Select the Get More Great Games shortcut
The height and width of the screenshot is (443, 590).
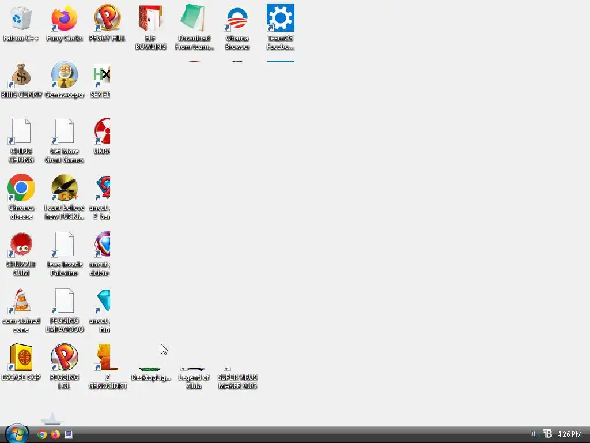[65, 140]
